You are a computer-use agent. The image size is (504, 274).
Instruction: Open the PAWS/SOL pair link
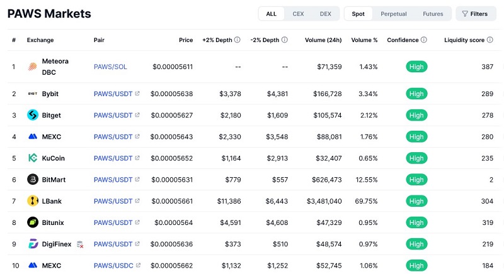(x=110, y=67)
